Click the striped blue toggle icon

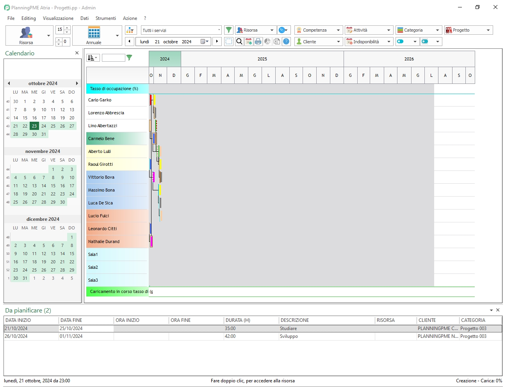pos(425,41)
